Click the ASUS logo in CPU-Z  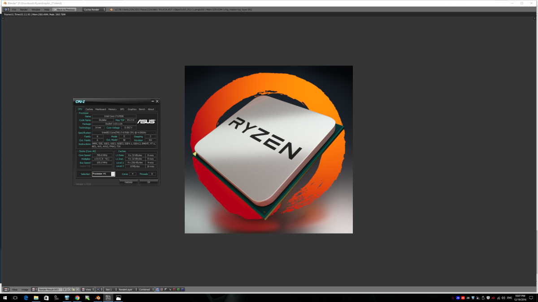pos(147,121)
